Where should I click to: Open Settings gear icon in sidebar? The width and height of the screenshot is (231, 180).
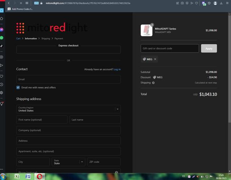(x=1, y=93)
